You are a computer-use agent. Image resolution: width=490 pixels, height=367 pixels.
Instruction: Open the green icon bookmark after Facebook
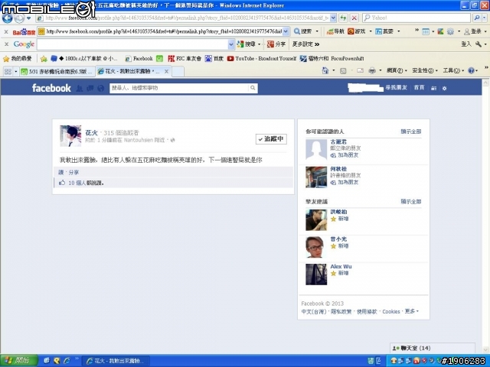point(160,58)
